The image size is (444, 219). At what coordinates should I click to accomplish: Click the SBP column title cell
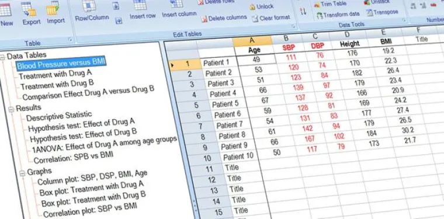[289, 47]
